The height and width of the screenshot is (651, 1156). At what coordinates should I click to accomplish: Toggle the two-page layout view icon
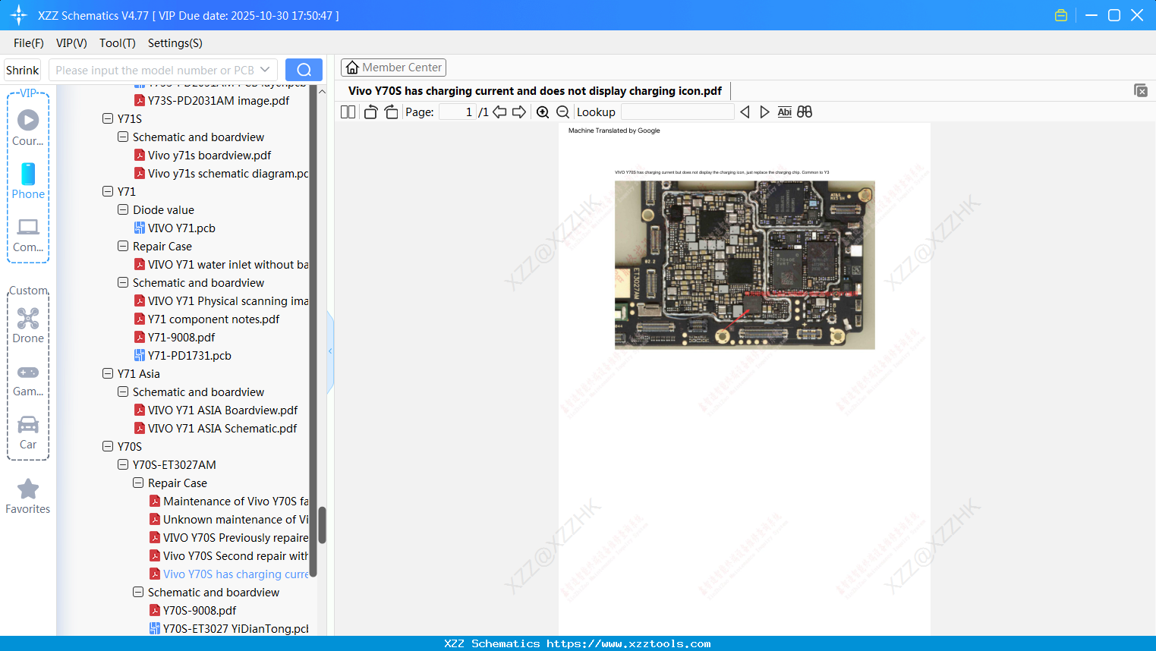point(348,112)
